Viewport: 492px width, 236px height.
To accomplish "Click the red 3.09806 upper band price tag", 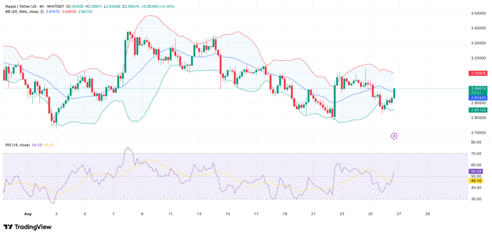I will coord(478,73).
